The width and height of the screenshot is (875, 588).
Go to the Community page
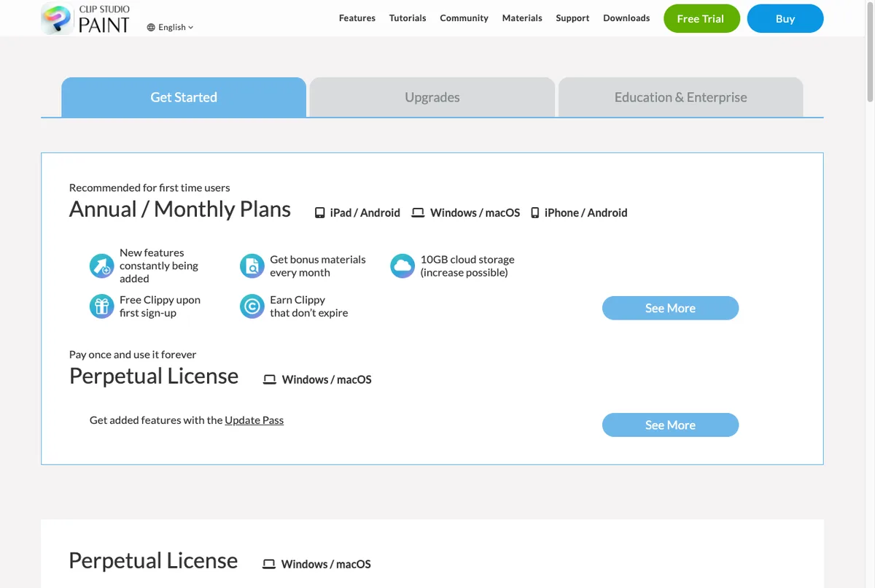click(x=464, y=18)
